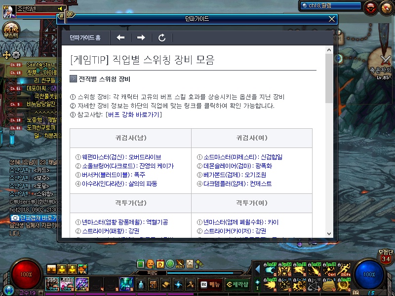The image size is (395, 296).
Task: Click scrollbar up arrow in guide window
Action: 329,50
